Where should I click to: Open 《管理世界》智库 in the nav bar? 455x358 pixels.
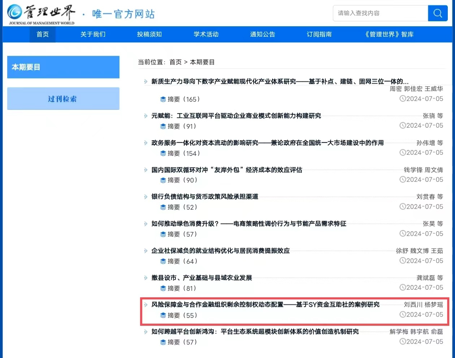[389, 34]
